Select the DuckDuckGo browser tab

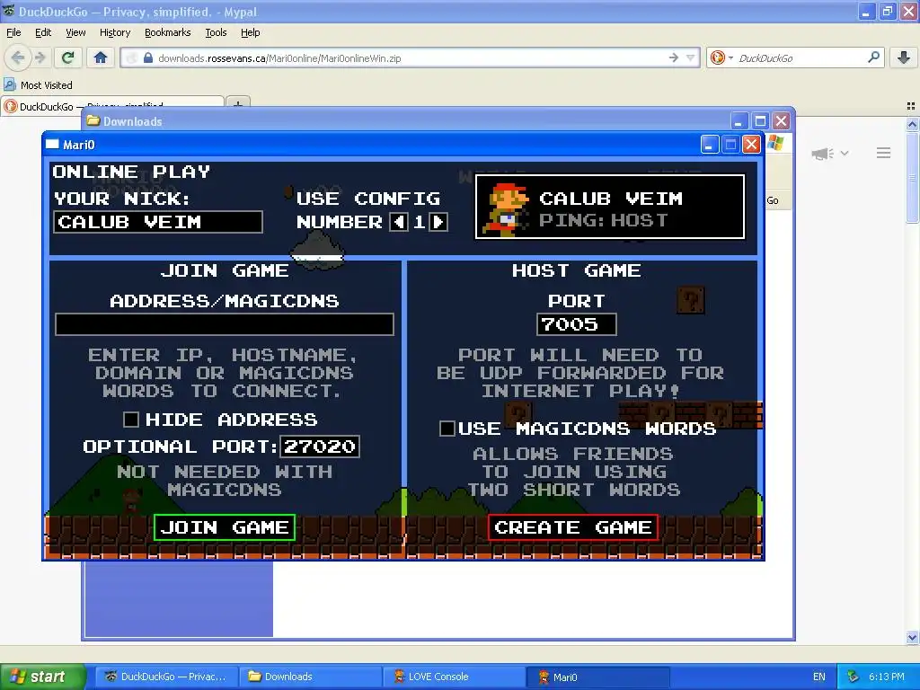112,106
